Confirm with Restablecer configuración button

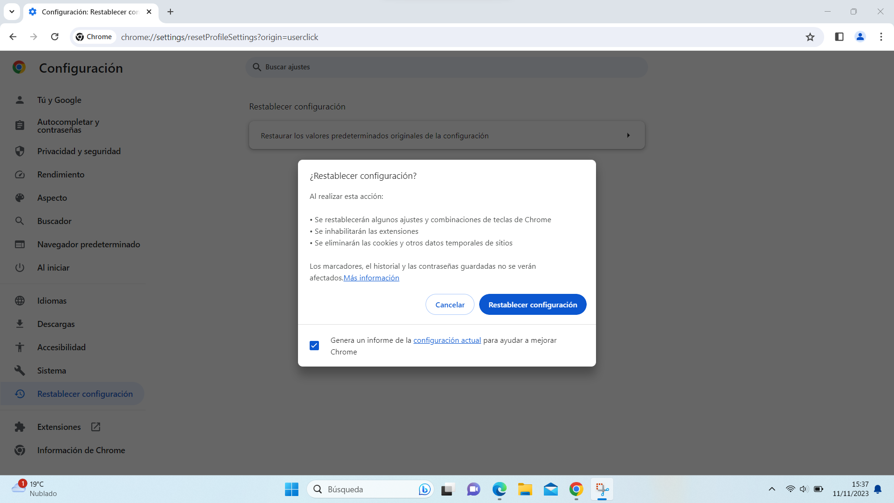[x=532, y=305]
